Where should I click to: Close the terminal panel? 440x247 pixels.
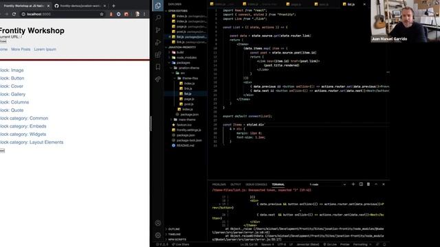click(384, 185)
